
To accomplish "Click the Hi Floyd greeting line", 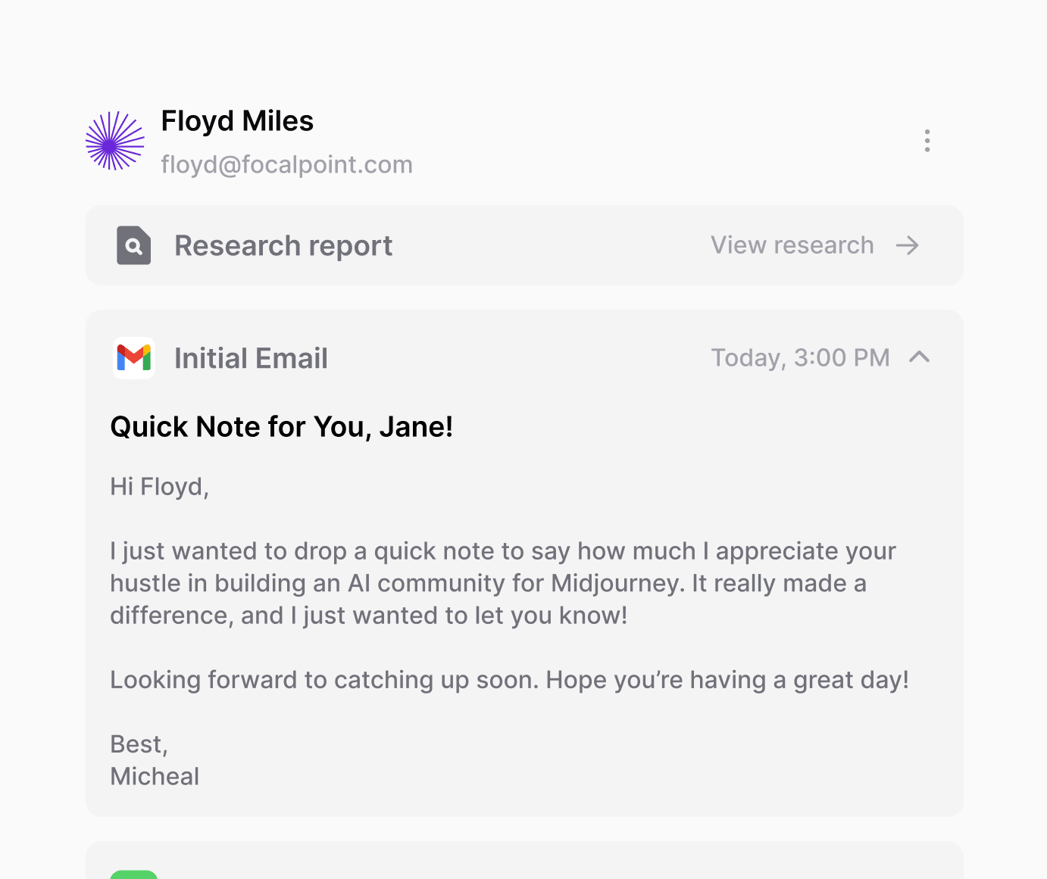I will [159, 486].
